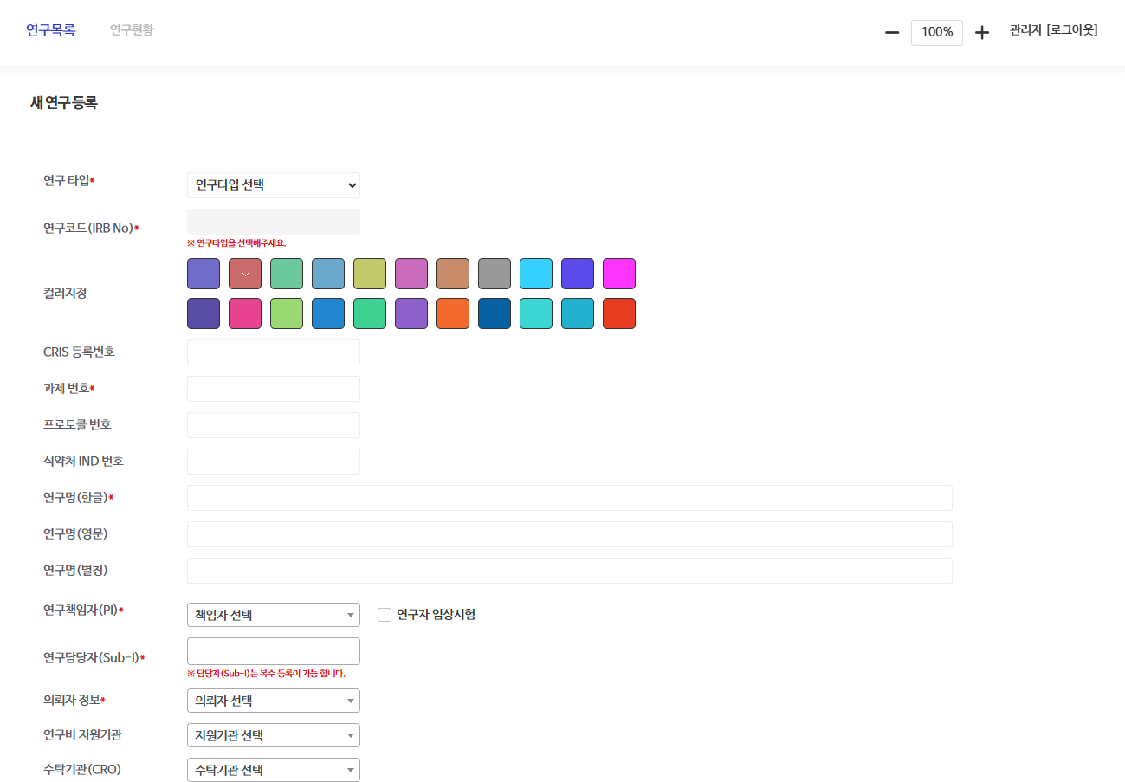Screen dimensions: 1125x782
Task: Select the selected red-brown swatch with chevron
Action: pos(245,274)
